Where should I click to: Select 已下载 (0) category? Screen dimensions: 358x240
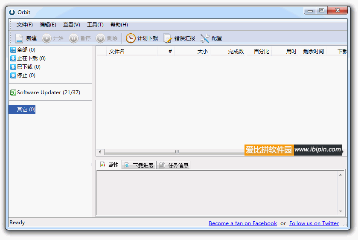point(25,67)
